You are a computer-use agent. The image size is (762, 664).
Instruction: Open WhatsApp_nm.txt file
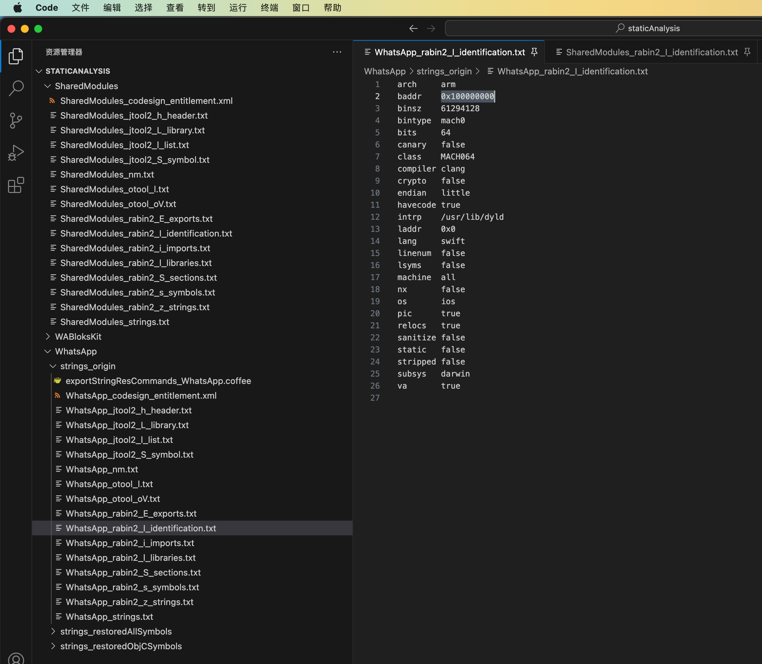tap(102, 469)
